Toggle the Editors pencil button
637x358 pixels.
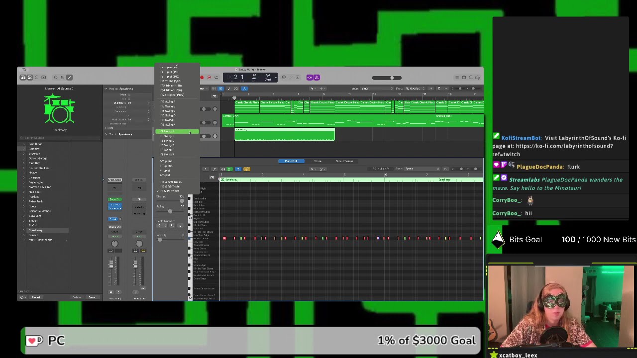[x=69, y=77]
